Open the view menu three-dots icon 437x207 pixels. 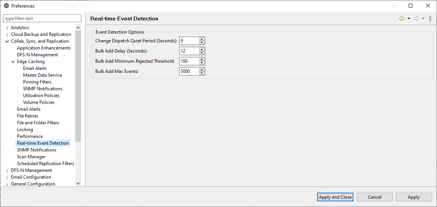click(x=430, y=19)
